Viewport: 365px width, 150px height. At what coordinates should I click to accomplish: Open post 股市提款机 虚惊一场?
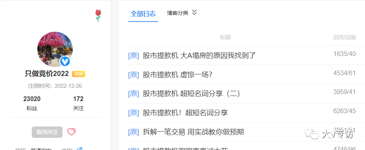[x=177, y=74]
